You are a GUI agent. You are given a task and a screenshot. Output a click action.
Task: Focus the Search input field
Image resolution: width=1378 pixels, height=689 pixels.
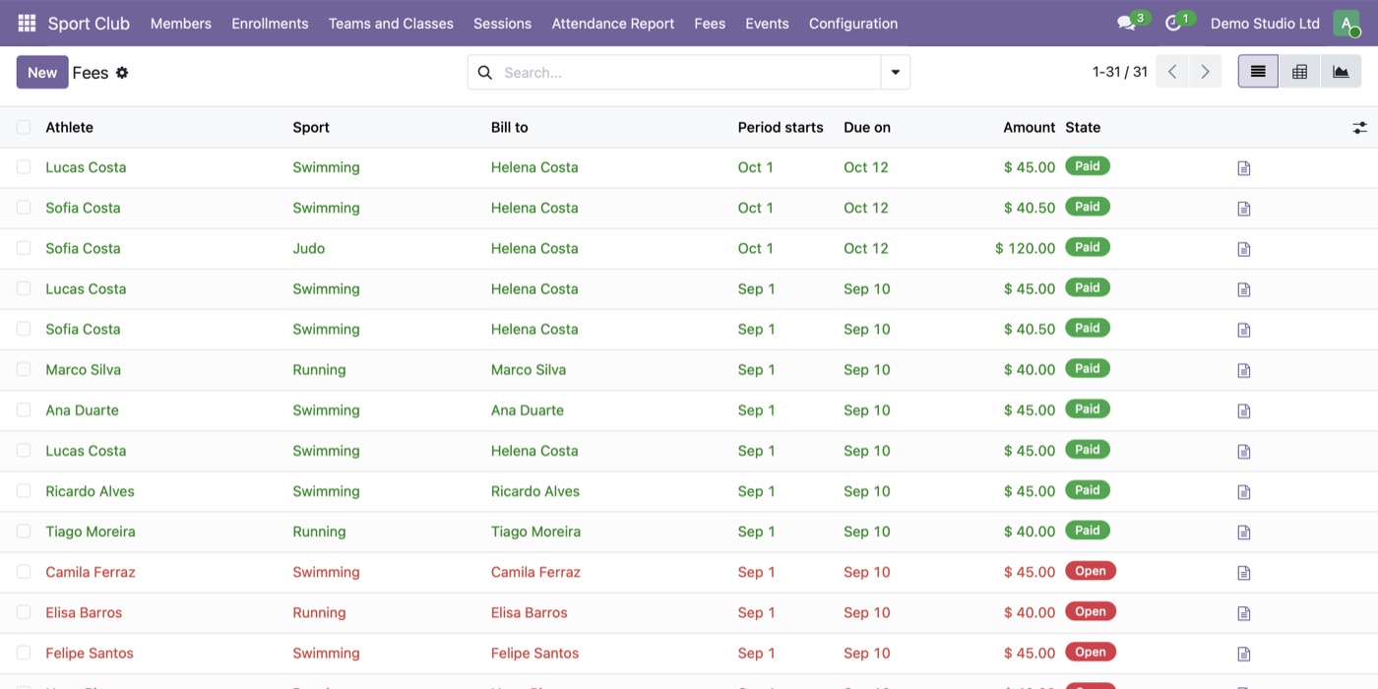pyautogui.click(x=687, y=72)
